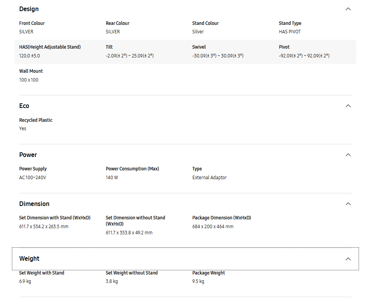This screenshot has width=377, height=299.
Task: Click the Wall Mount 100 x 100 value
Action: (x=29, y=80)
